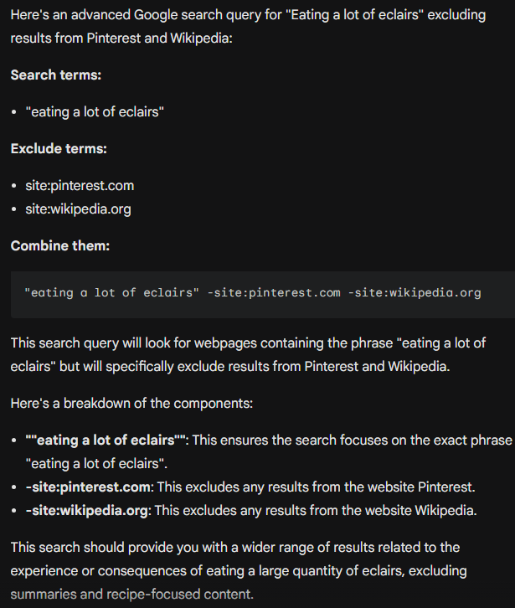Screen dimensions: 515x608
Task: Click the paragraph starting "This search query will look"
Action: (x=248, y=355)
